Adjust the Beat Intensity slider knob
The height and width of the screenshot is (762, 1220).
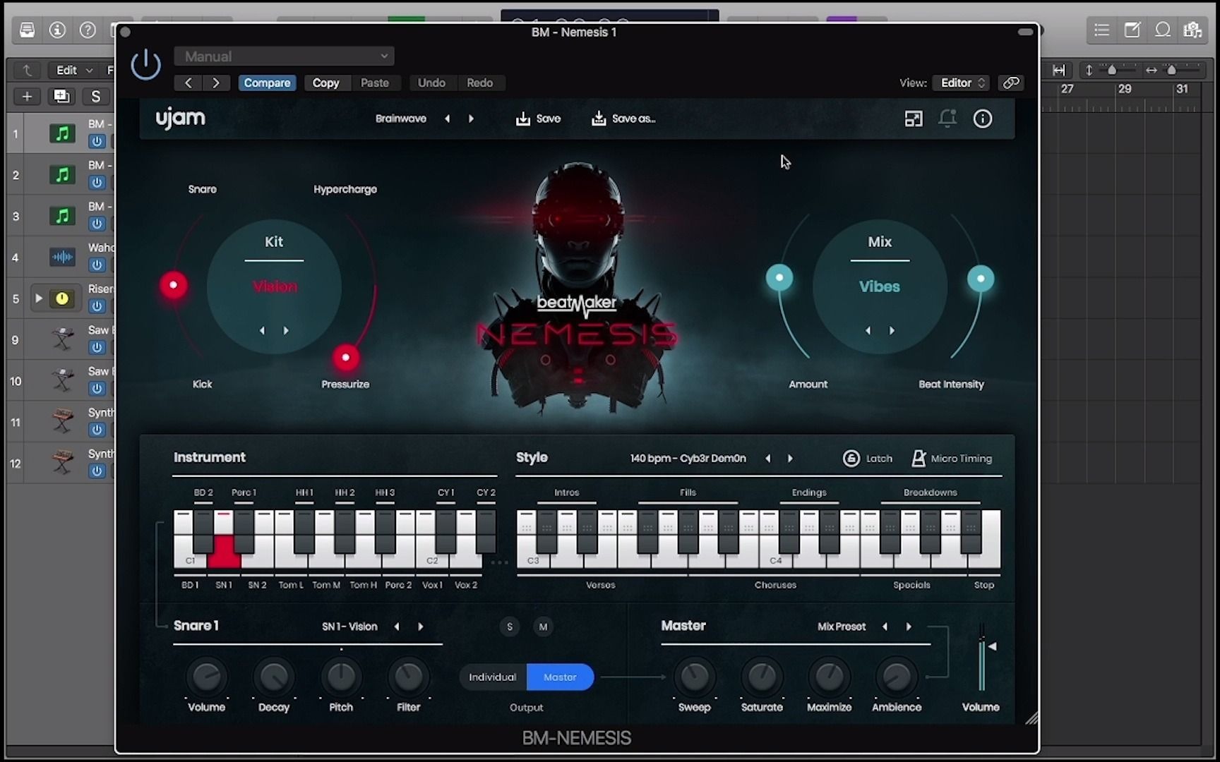(x=981, y=279)
